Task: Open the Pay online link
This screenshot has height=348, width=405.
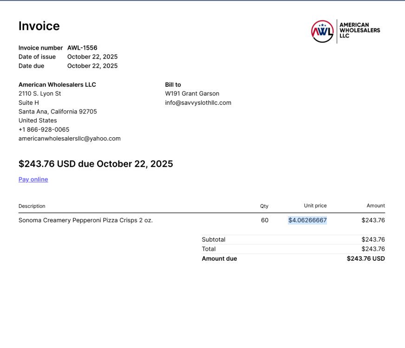Action: point(33,180)
